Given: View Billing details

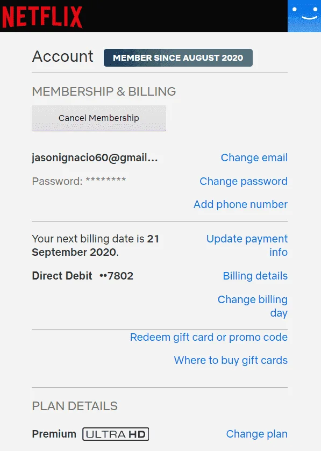Looking at the screenshot, I should tap(255, 276).
